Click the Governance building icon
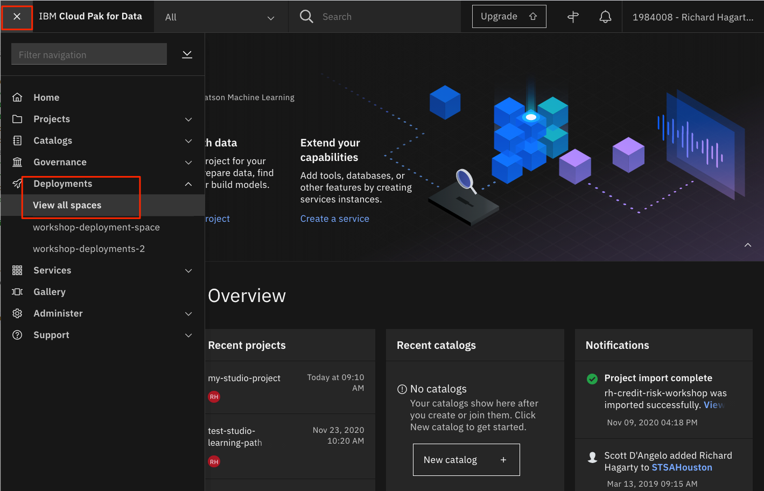The width and height of the screenshot is (764, 491). (x=17, y=162)
